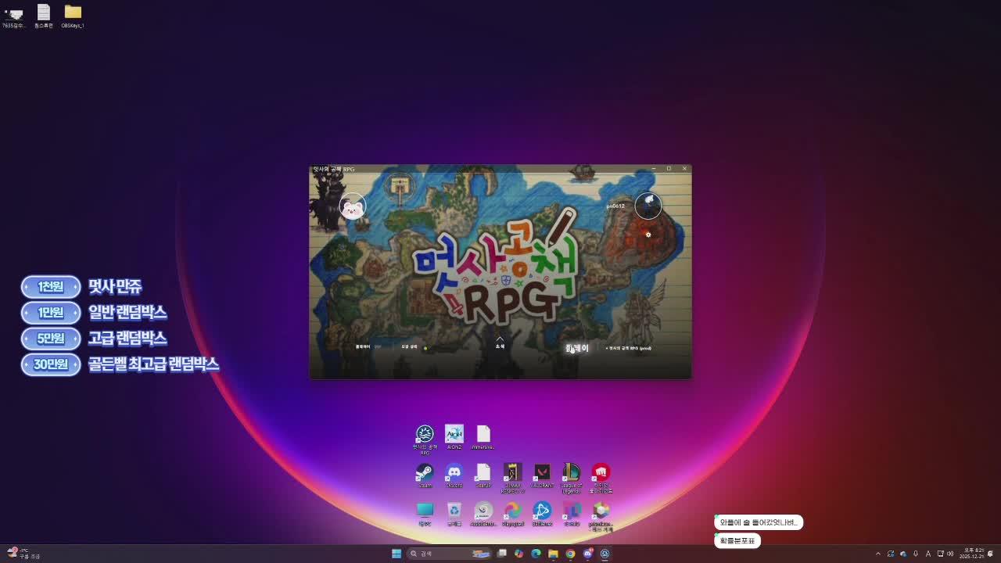Click the 멋사의 공책 RPG3 (prod) version link
The height and width of the screenshot is (563, 1001).
click(630, 347)
